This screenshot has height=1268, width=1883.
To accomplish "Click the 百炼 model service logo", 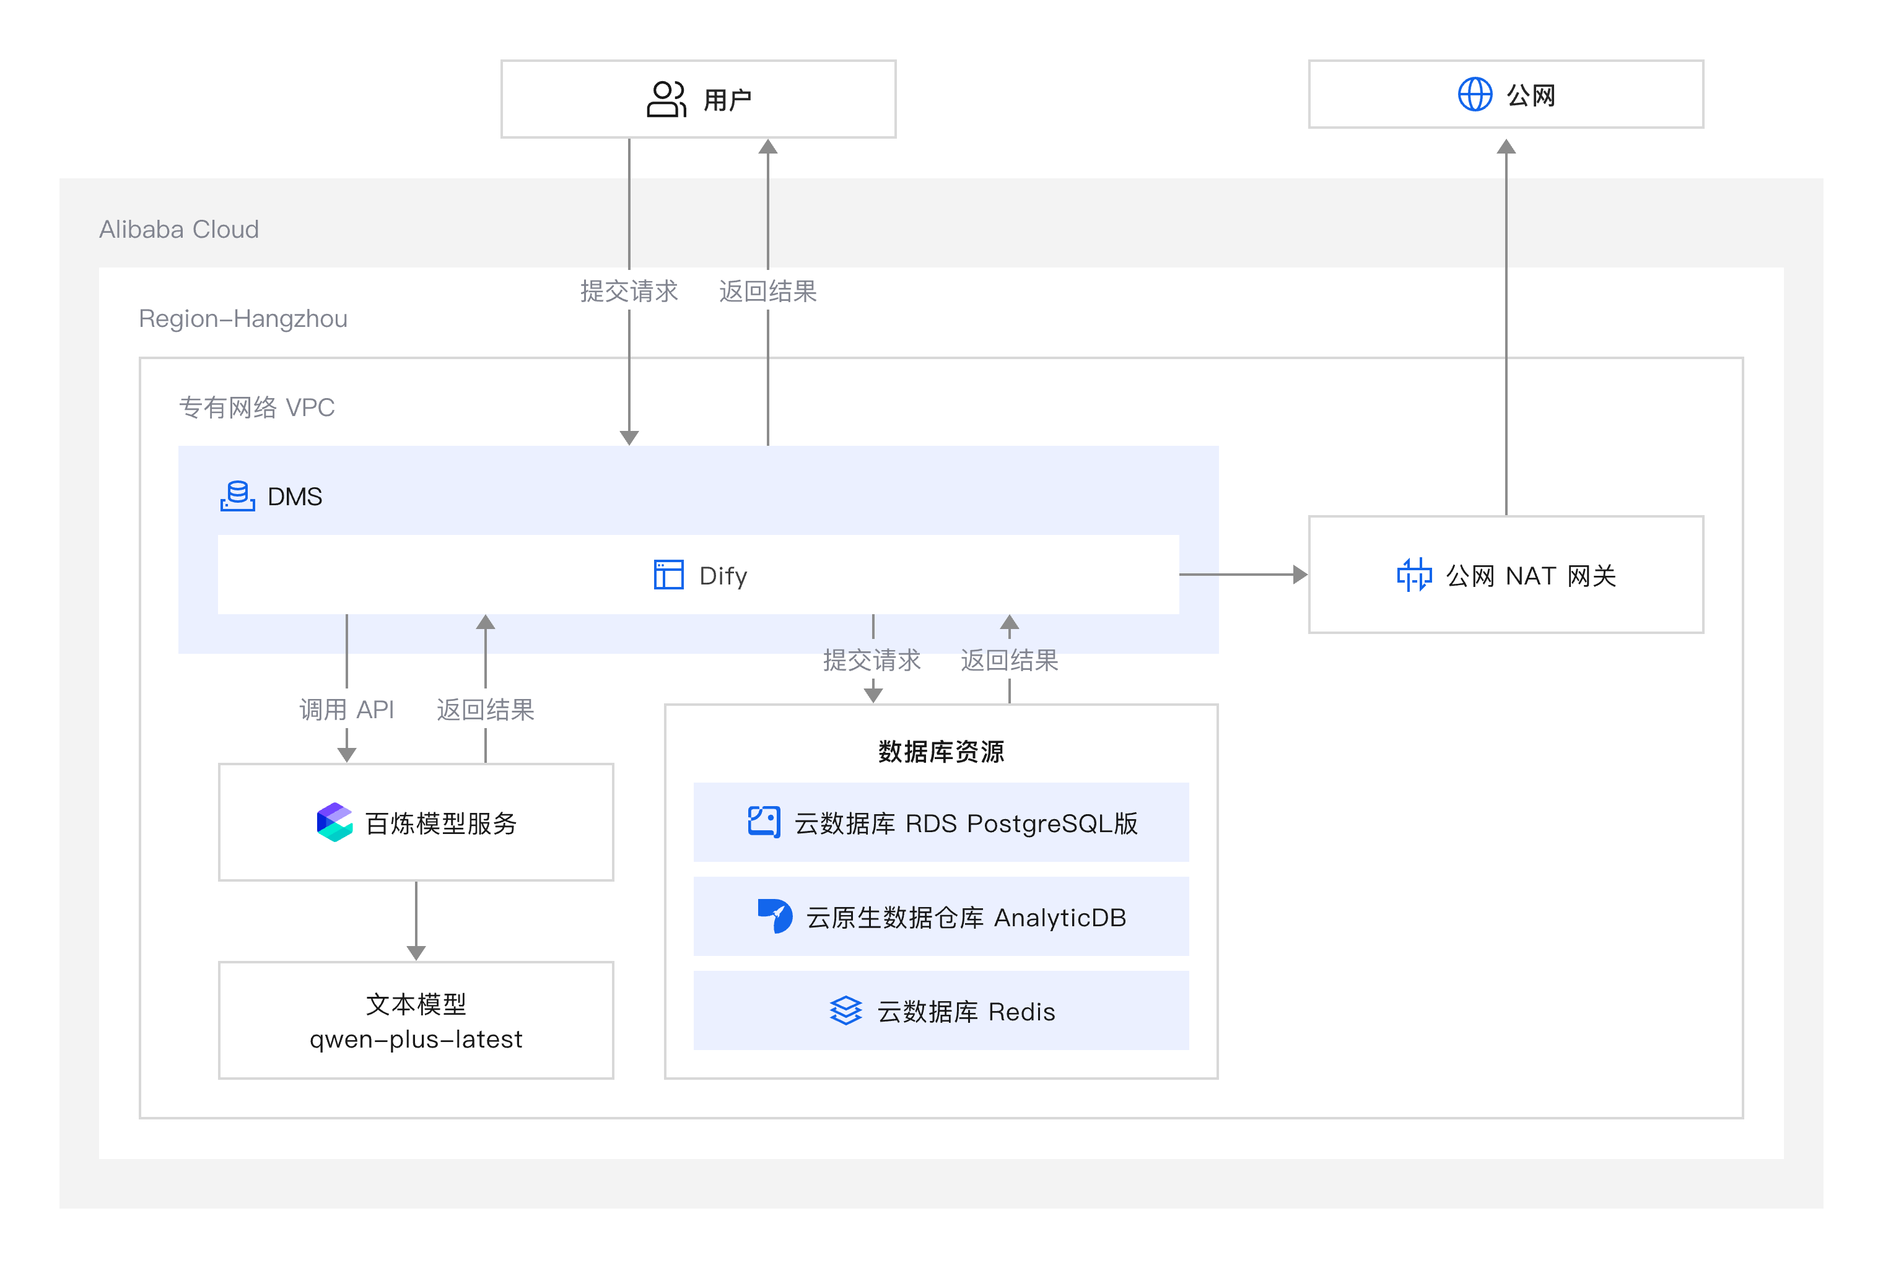I will (334, 822).
